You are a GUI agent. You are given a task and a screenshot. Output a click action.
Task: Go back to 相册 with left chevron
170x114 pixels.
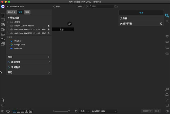(x=54, y=6)
